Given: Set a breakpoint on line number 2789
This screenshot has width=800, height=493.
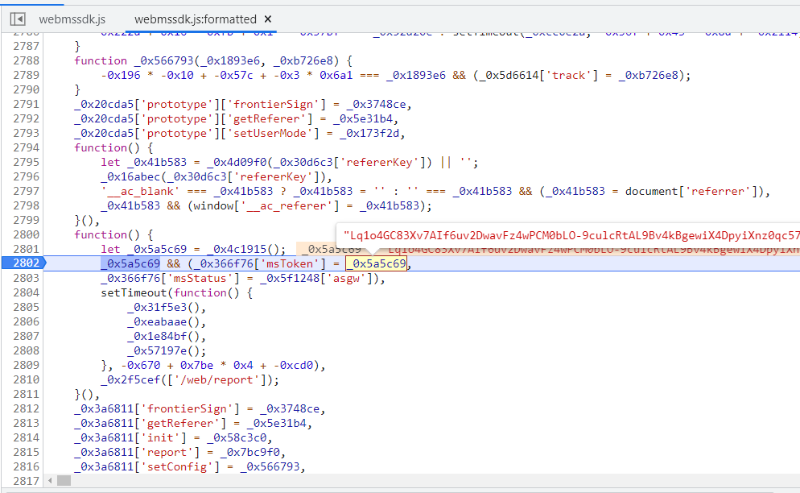Looking at the screenshot, I should coord(26,75).
